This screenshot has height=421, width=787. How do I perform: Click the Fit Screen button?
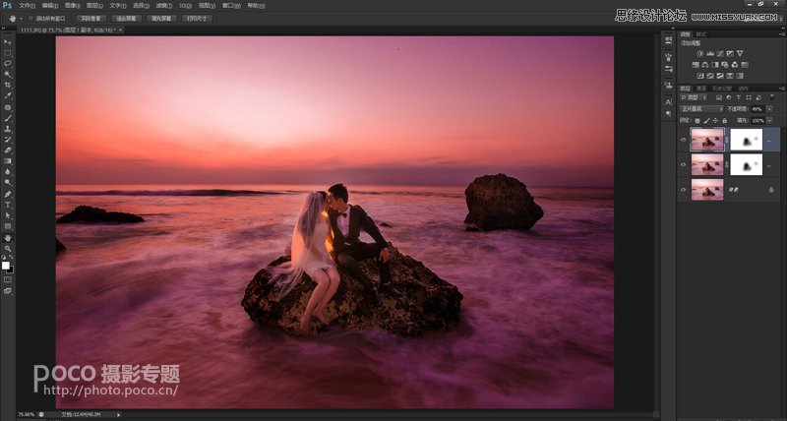(127, 19)
